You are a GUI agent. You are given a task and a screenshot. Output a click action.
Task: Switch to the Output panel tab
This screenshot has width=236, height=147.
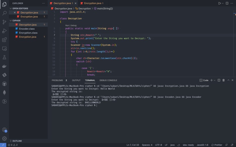[x=76, y=80]
